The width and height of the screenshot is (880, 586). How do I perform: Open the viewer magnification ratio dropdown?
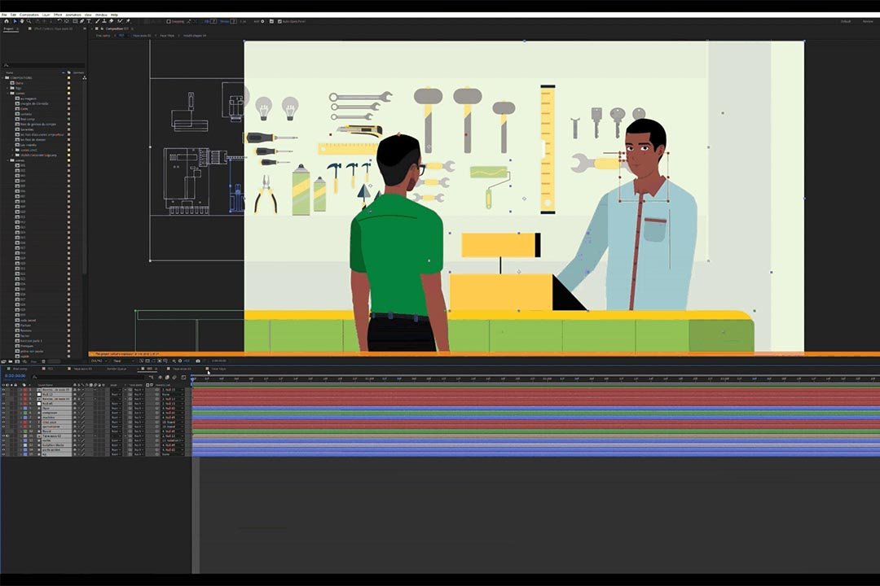click(99, 361)
